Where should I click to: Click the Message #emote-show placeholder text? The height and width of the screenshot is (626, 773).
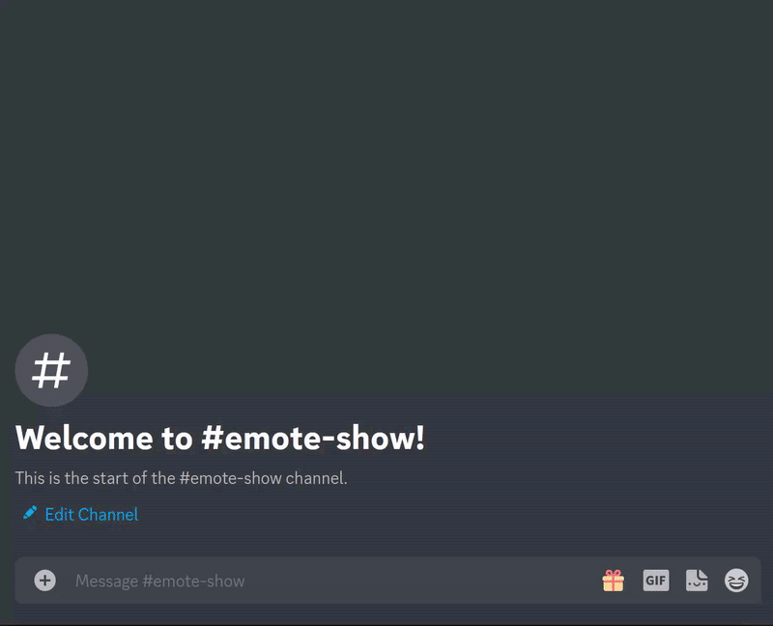pyautogui.click(x=159, y=582)
